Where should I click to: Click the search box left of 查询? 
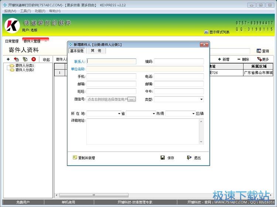point(230,51)
